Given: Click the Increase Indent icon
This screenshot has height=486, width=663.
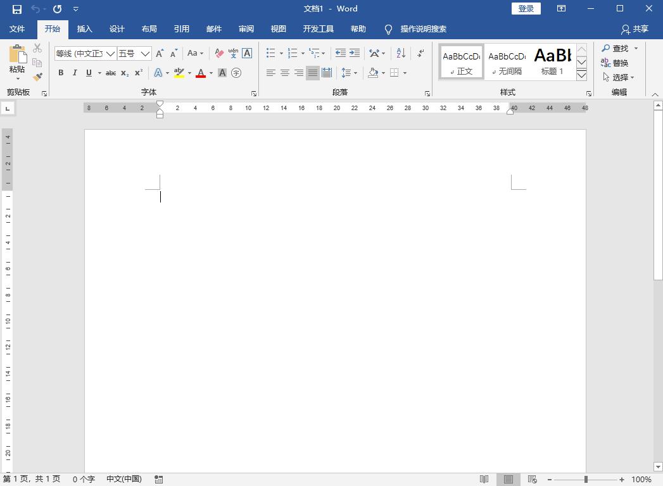Looking at the screenshot, I should (355, 53).
